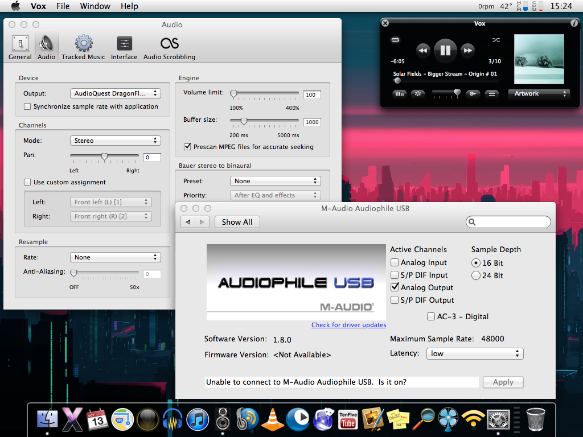583x437 pixels.
Task: Toggle repeat in Vox player
Action: 395,40
